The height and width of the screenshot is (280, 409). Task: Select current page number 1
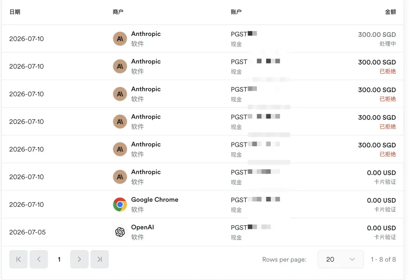(x=59, y=260)
